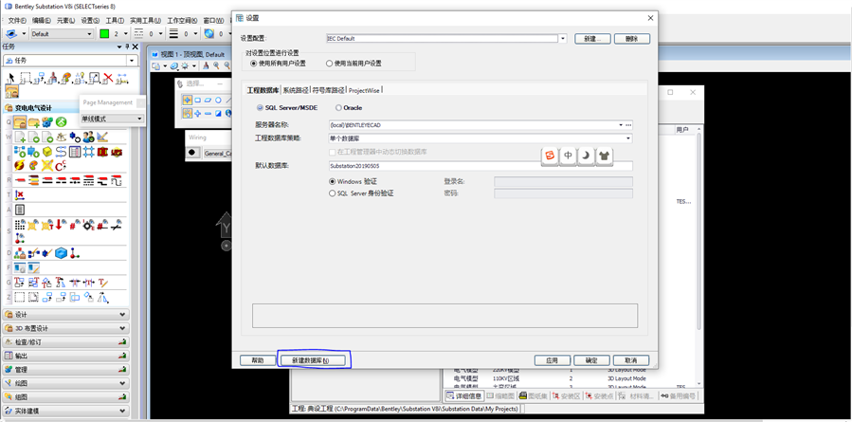
Task: Click the lightning bolt icon in row E
Action: point(20,165)
